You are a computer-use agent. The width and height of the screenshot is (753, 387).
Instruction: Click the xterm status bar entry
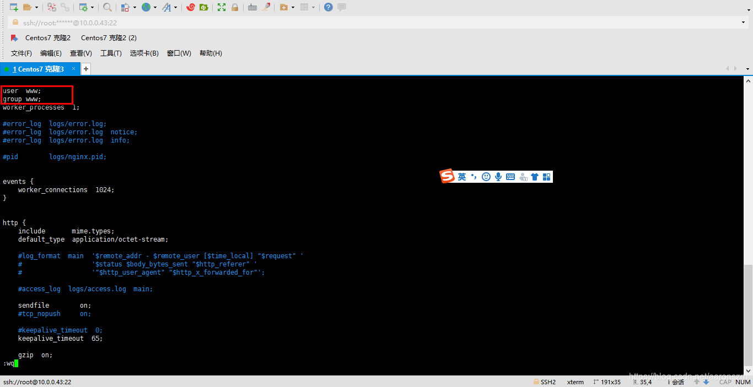[x=575, y=381]
